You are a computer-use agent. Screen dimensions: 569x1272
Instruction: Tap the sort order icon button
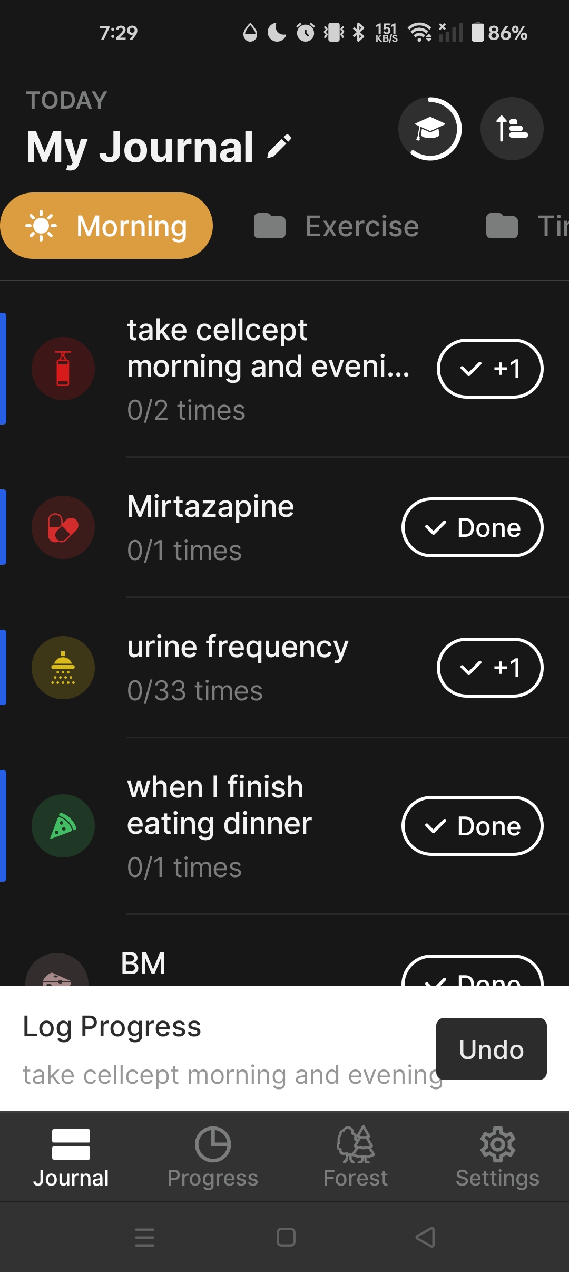512,129
